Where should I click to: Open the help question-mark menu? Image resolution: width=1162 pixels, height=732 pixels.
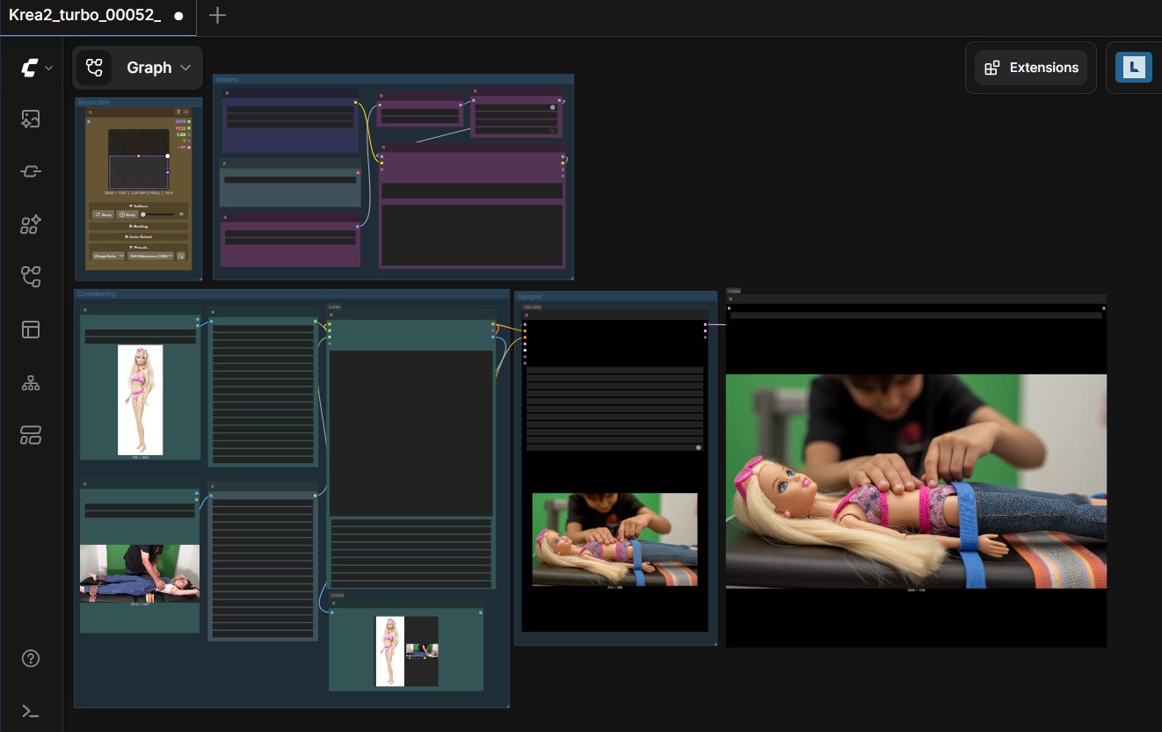[31, 658]
